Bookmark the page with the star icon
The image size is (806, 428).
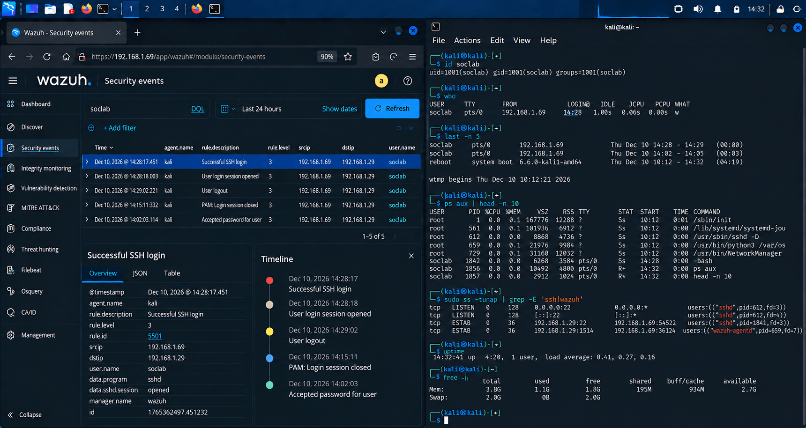click(348, 57)
